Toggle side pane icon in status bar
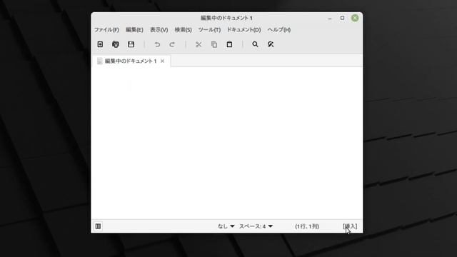457x257 pixels. (x=99, y=226)
